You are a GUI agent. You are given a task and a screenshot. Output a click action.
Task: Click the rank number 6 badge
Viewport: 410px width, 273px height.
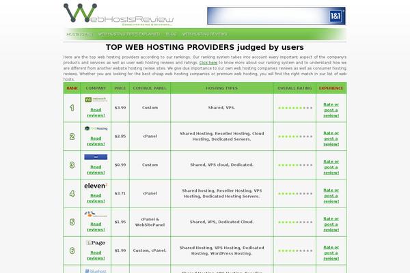point(72,250)
